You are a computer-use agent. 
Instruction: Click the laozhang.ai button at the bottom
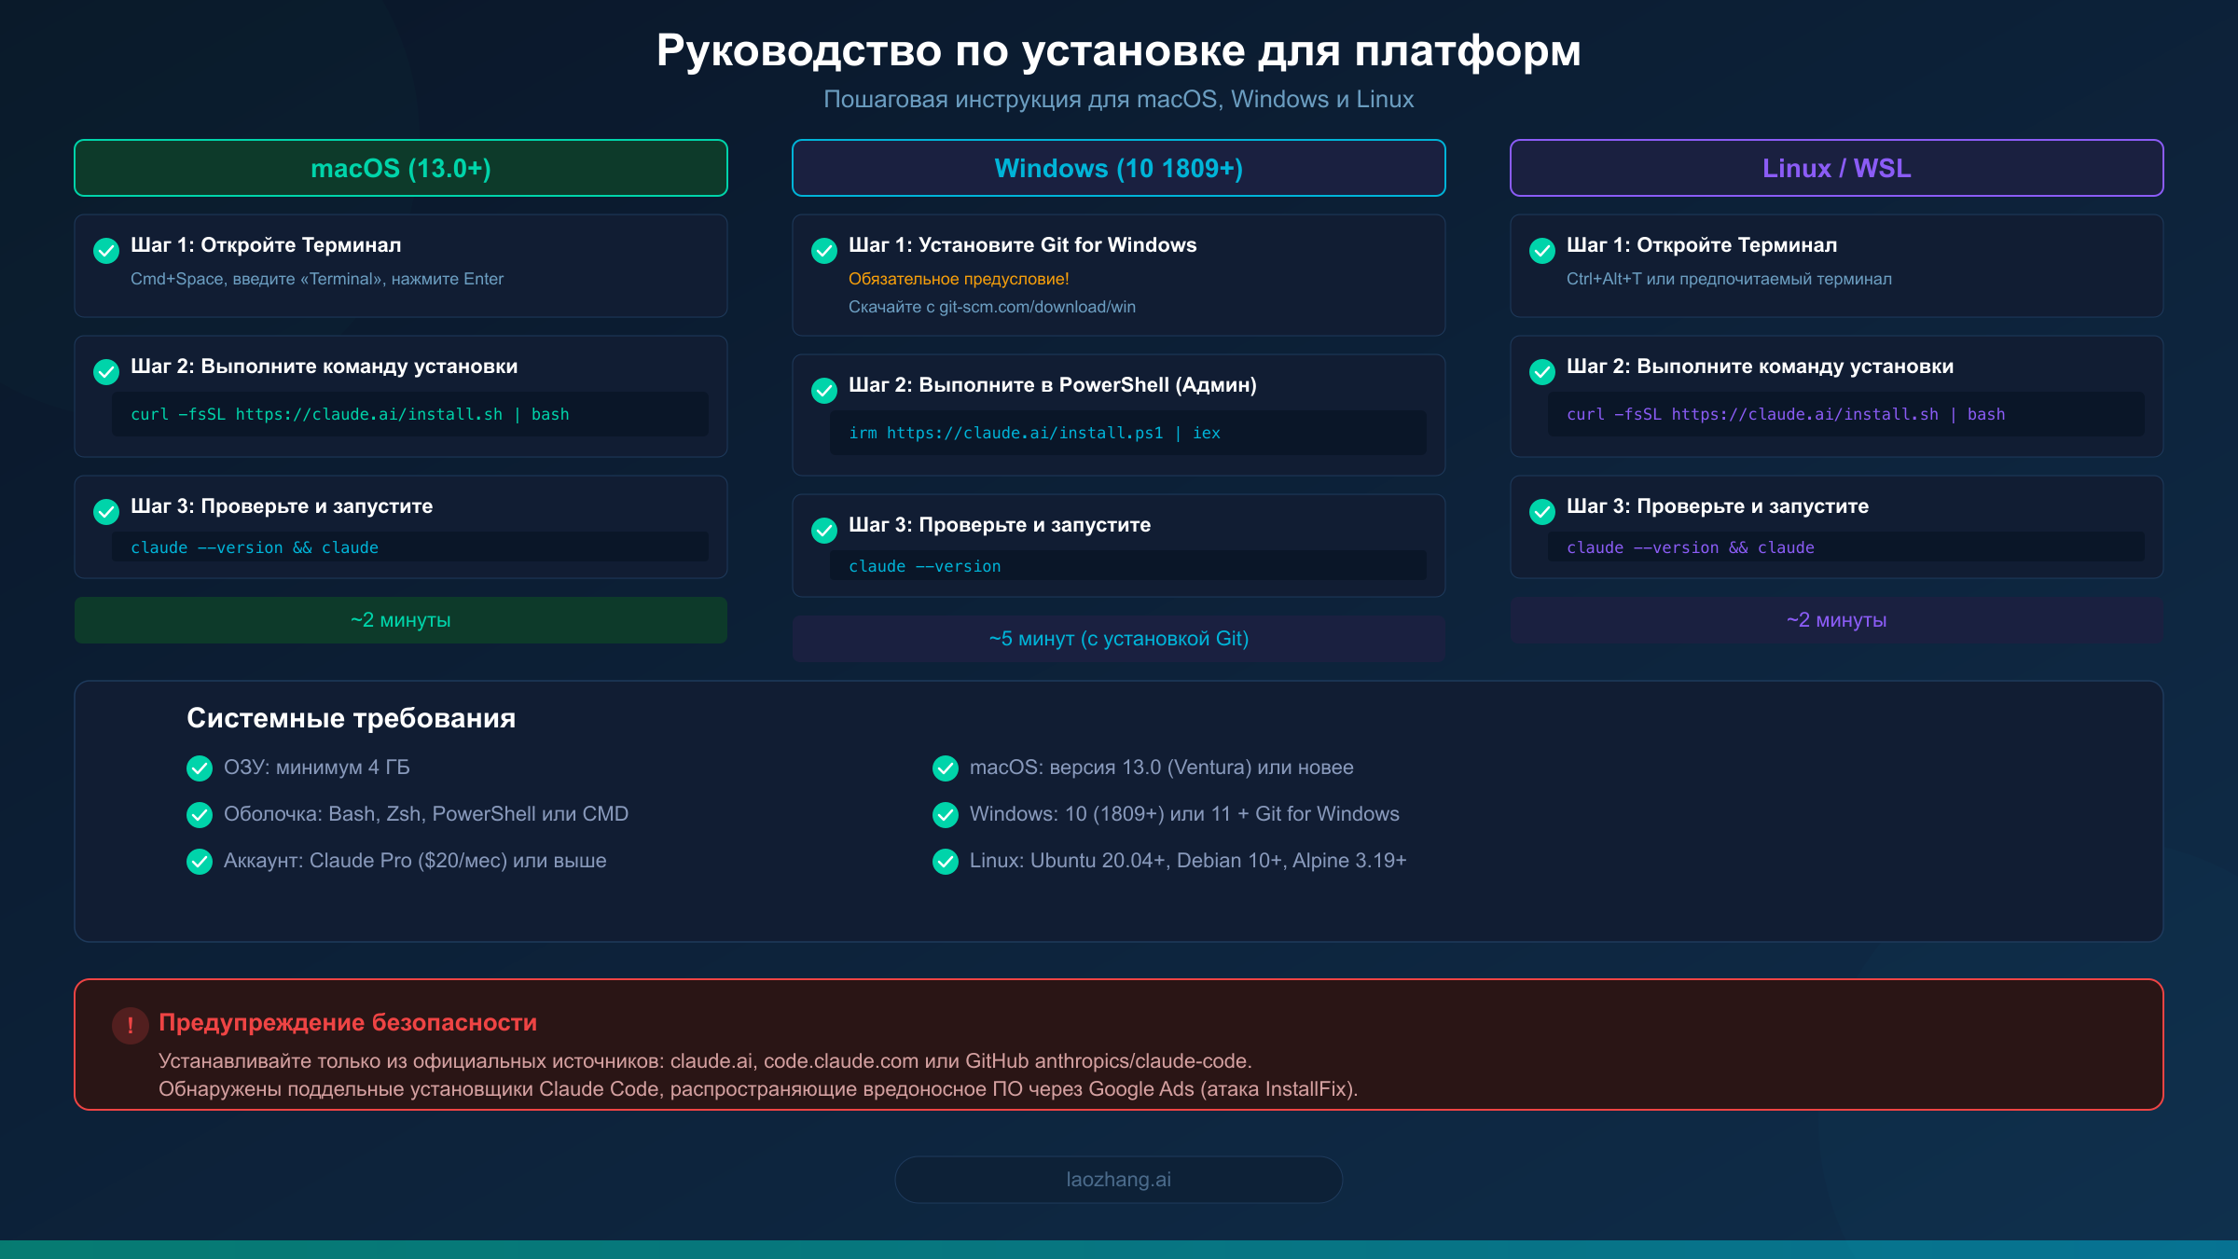1118,1179
